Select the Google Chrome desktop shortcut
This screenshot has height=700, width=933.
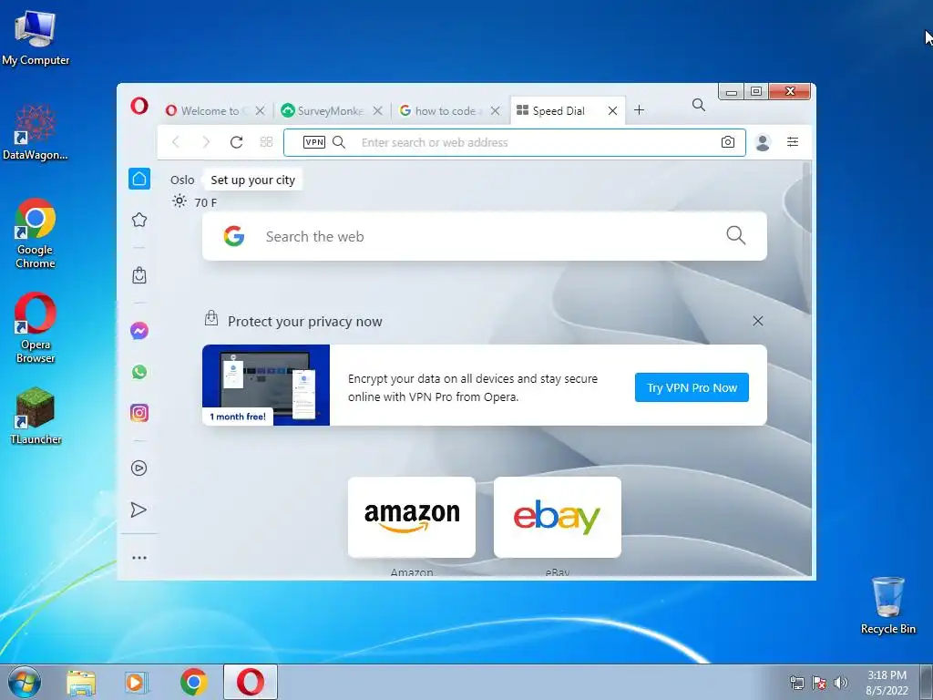pos(36,233)
